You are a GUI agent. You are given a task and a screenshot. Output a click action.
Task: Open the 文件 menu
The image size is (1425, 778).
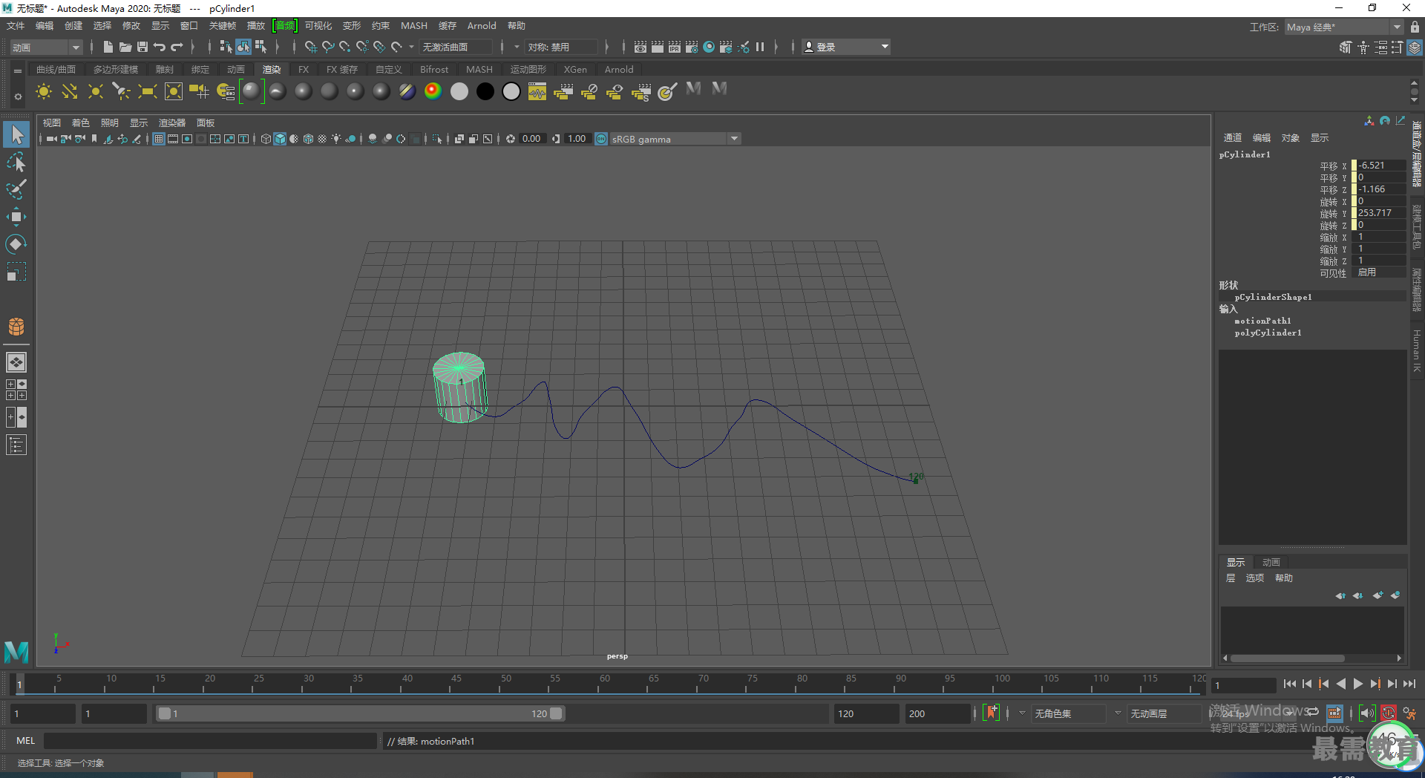pos(16,26)
